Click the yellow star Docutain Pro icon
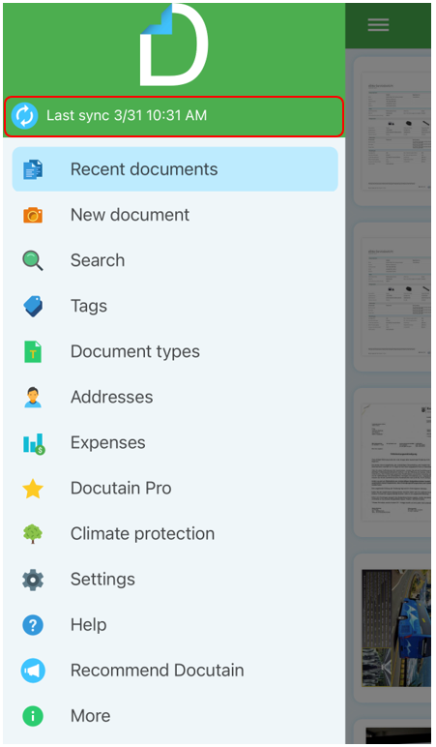 pos(33,489)
